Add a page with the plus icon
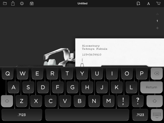The height and width of the screenshot is (123, 164). coord(157,28)
